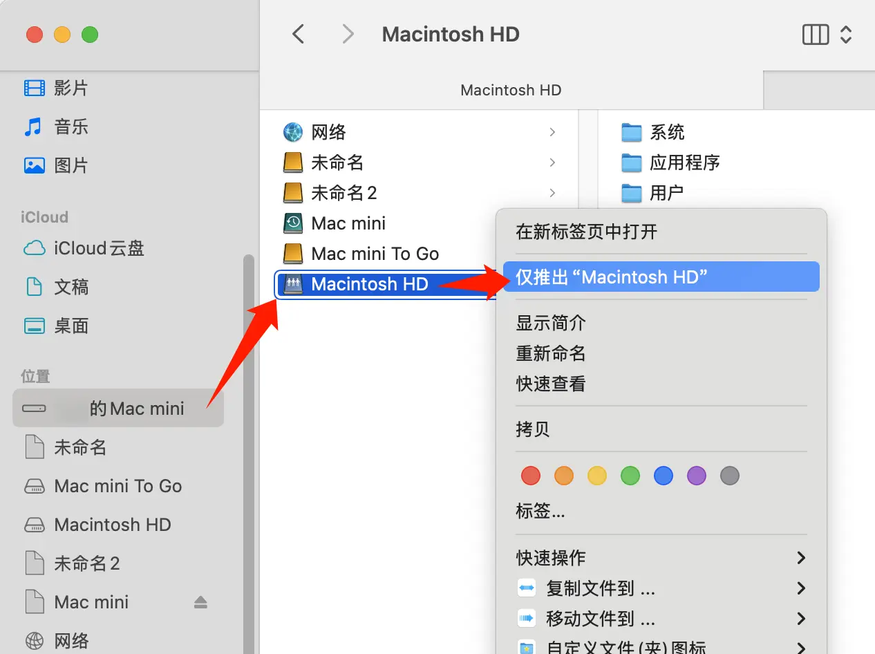Apply the yellow tag color
Viewport: 875px width, 654px height.
[597, 476]
